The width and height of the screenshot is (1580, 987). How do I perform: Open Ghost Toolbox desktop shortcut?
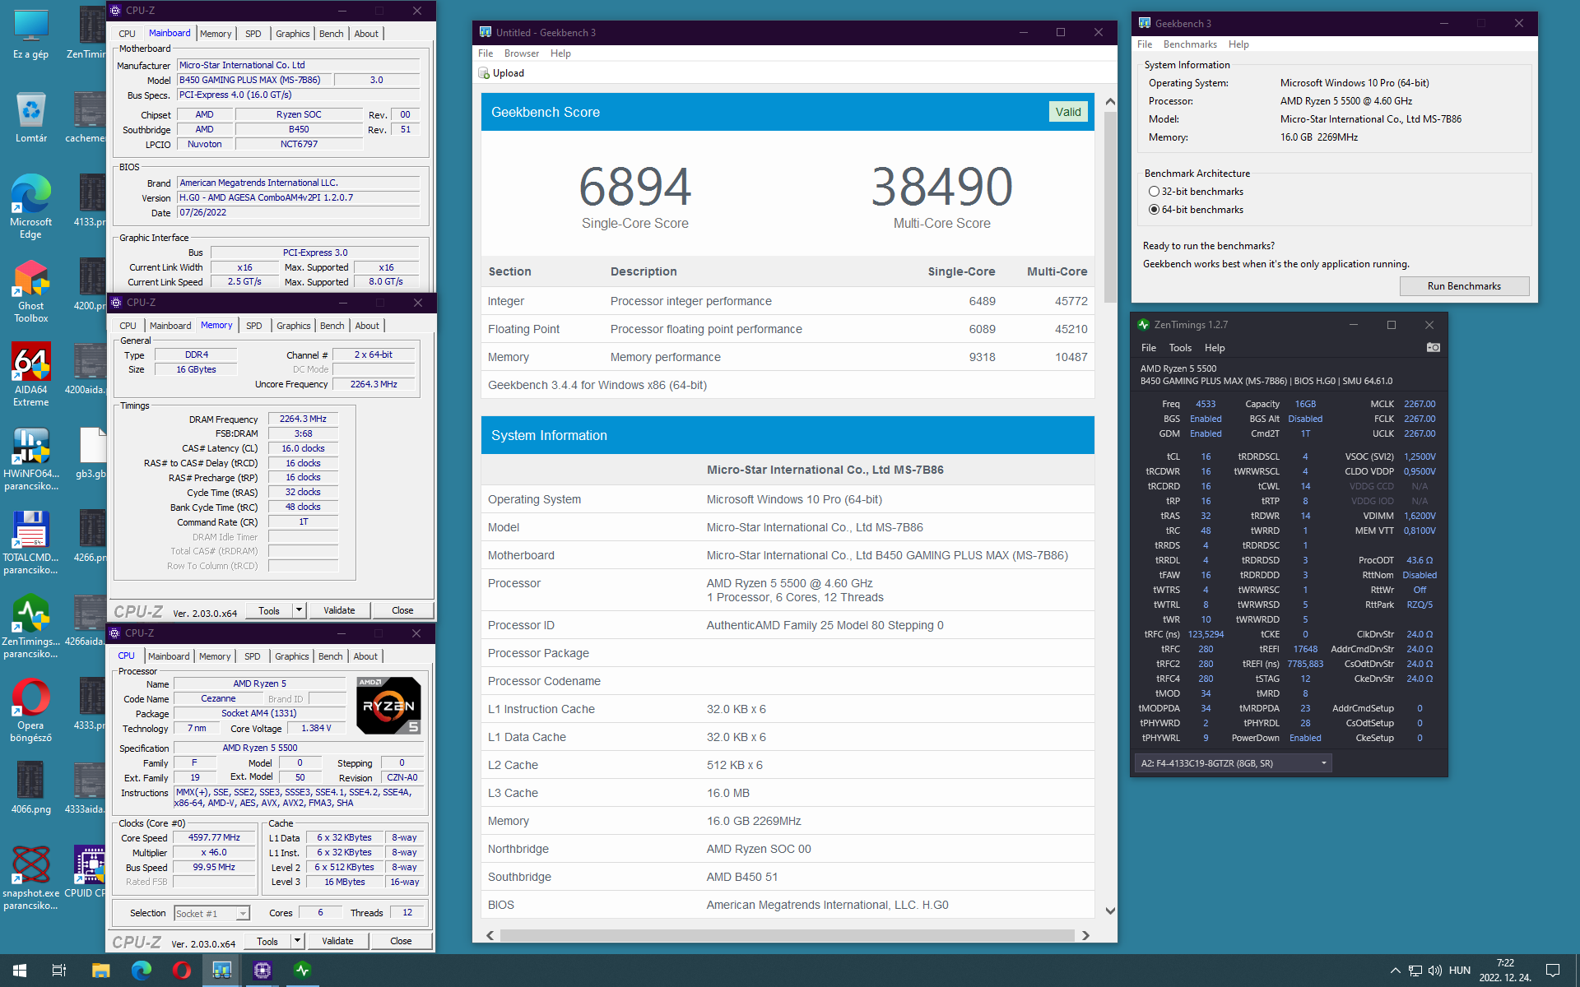[x=30, y=291]
